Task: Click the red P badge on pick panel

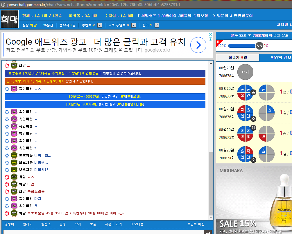Action: [x=219, y=42]
